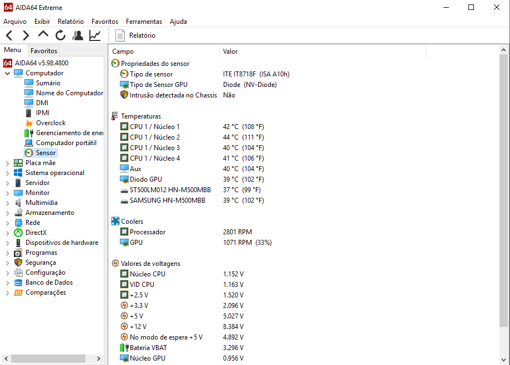Open the Ajuda menu
Image resolution: width=510 pixels, height=365 pixels.
[178, 22]
